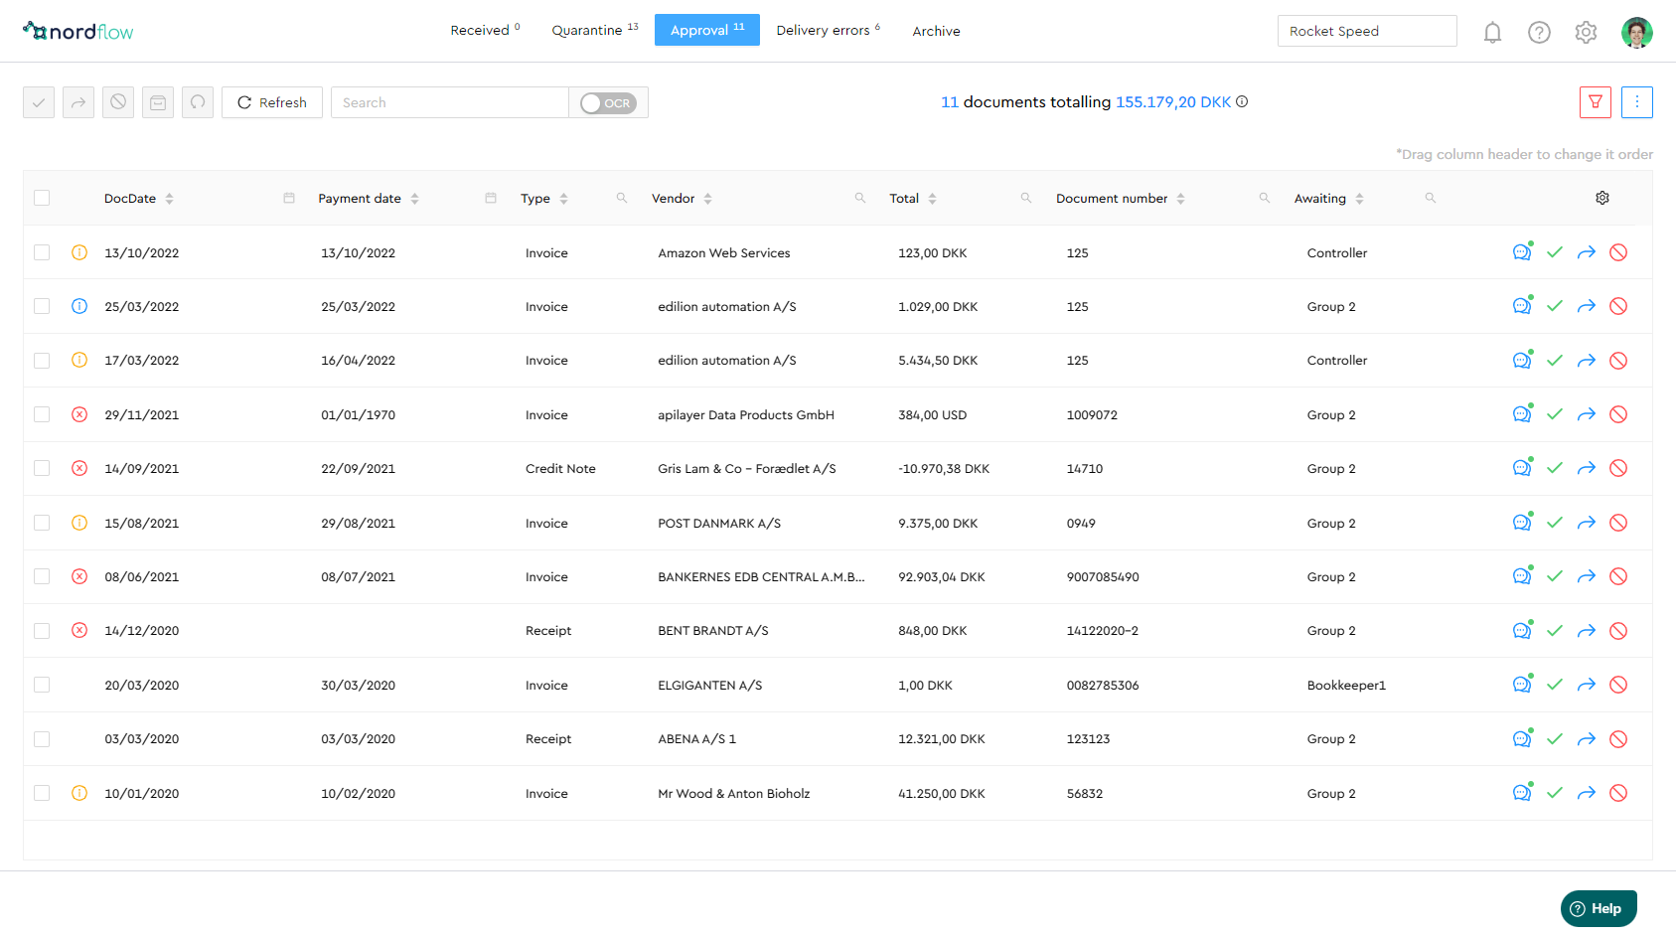1676x936 pixels.
Task: Switch to the Quarantine tab
Action: (x=590, y=30)
